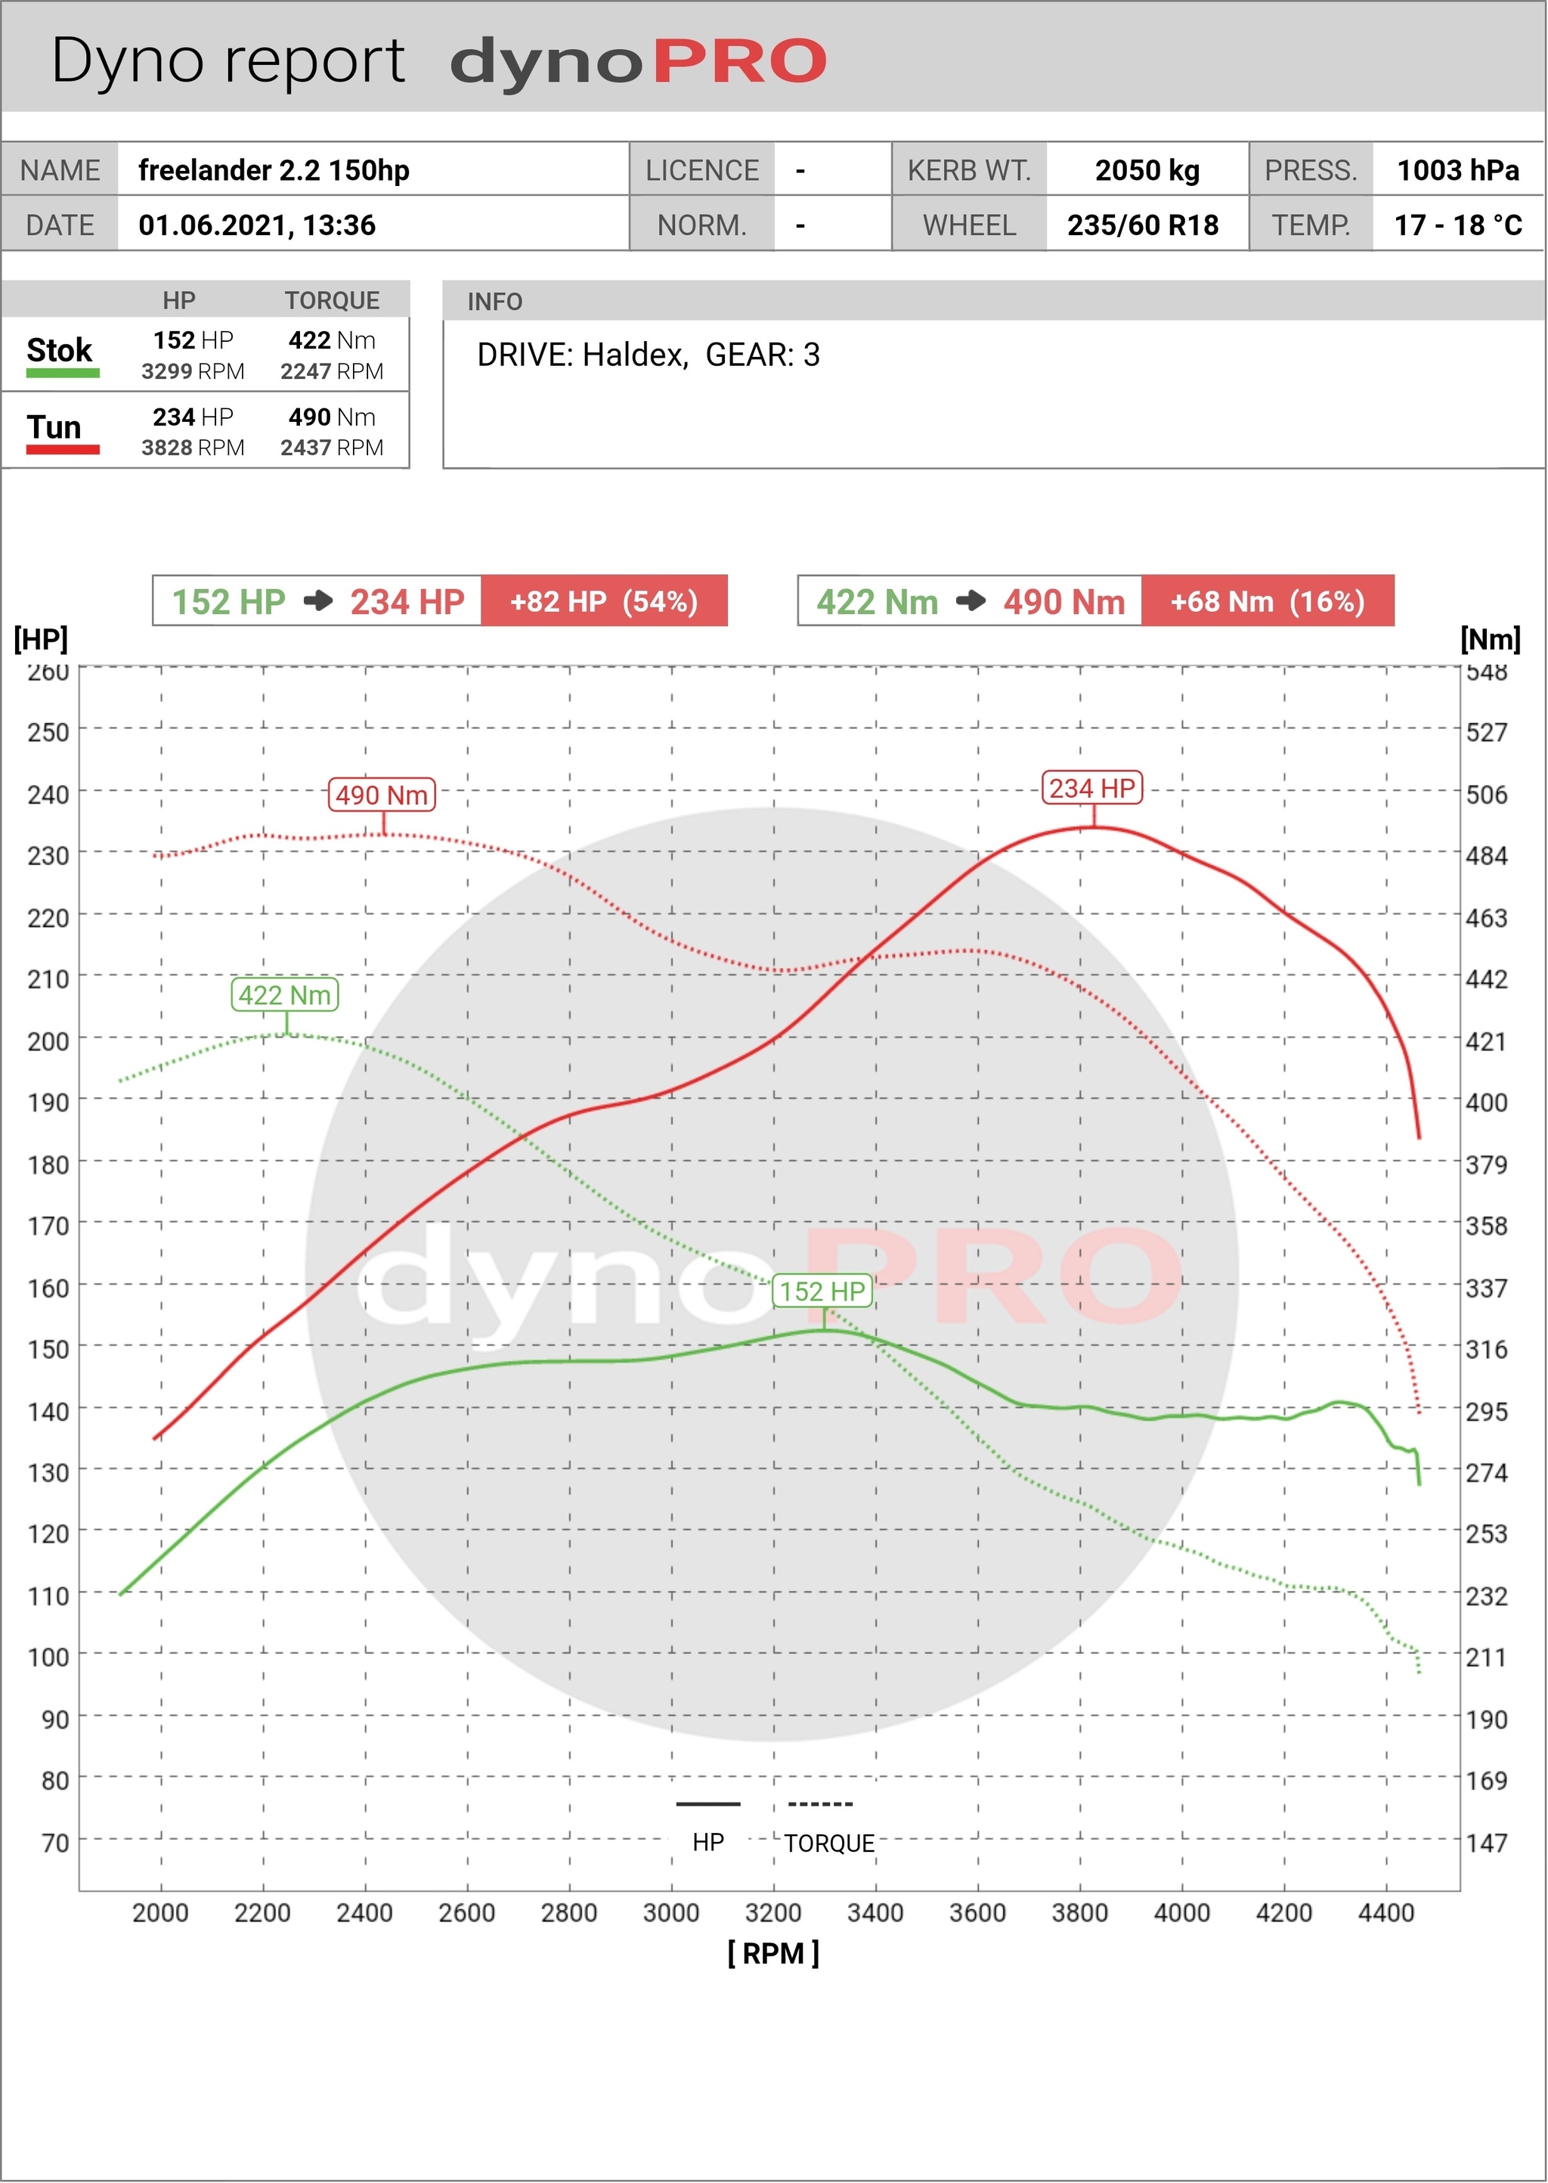Click the '[HP]' axis label
Viewport: 1548px width, 2183px height.
point(41,639)
